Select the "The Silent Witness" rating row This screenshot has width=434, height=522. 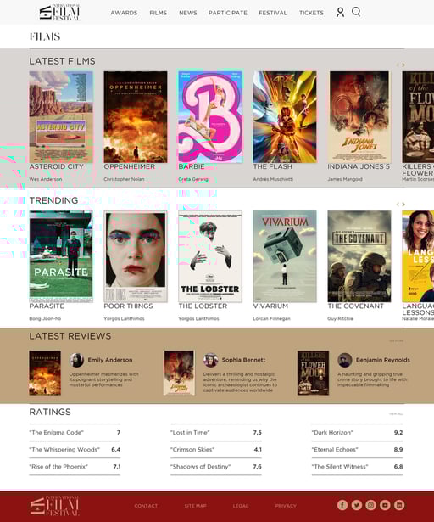coord(357,466)
